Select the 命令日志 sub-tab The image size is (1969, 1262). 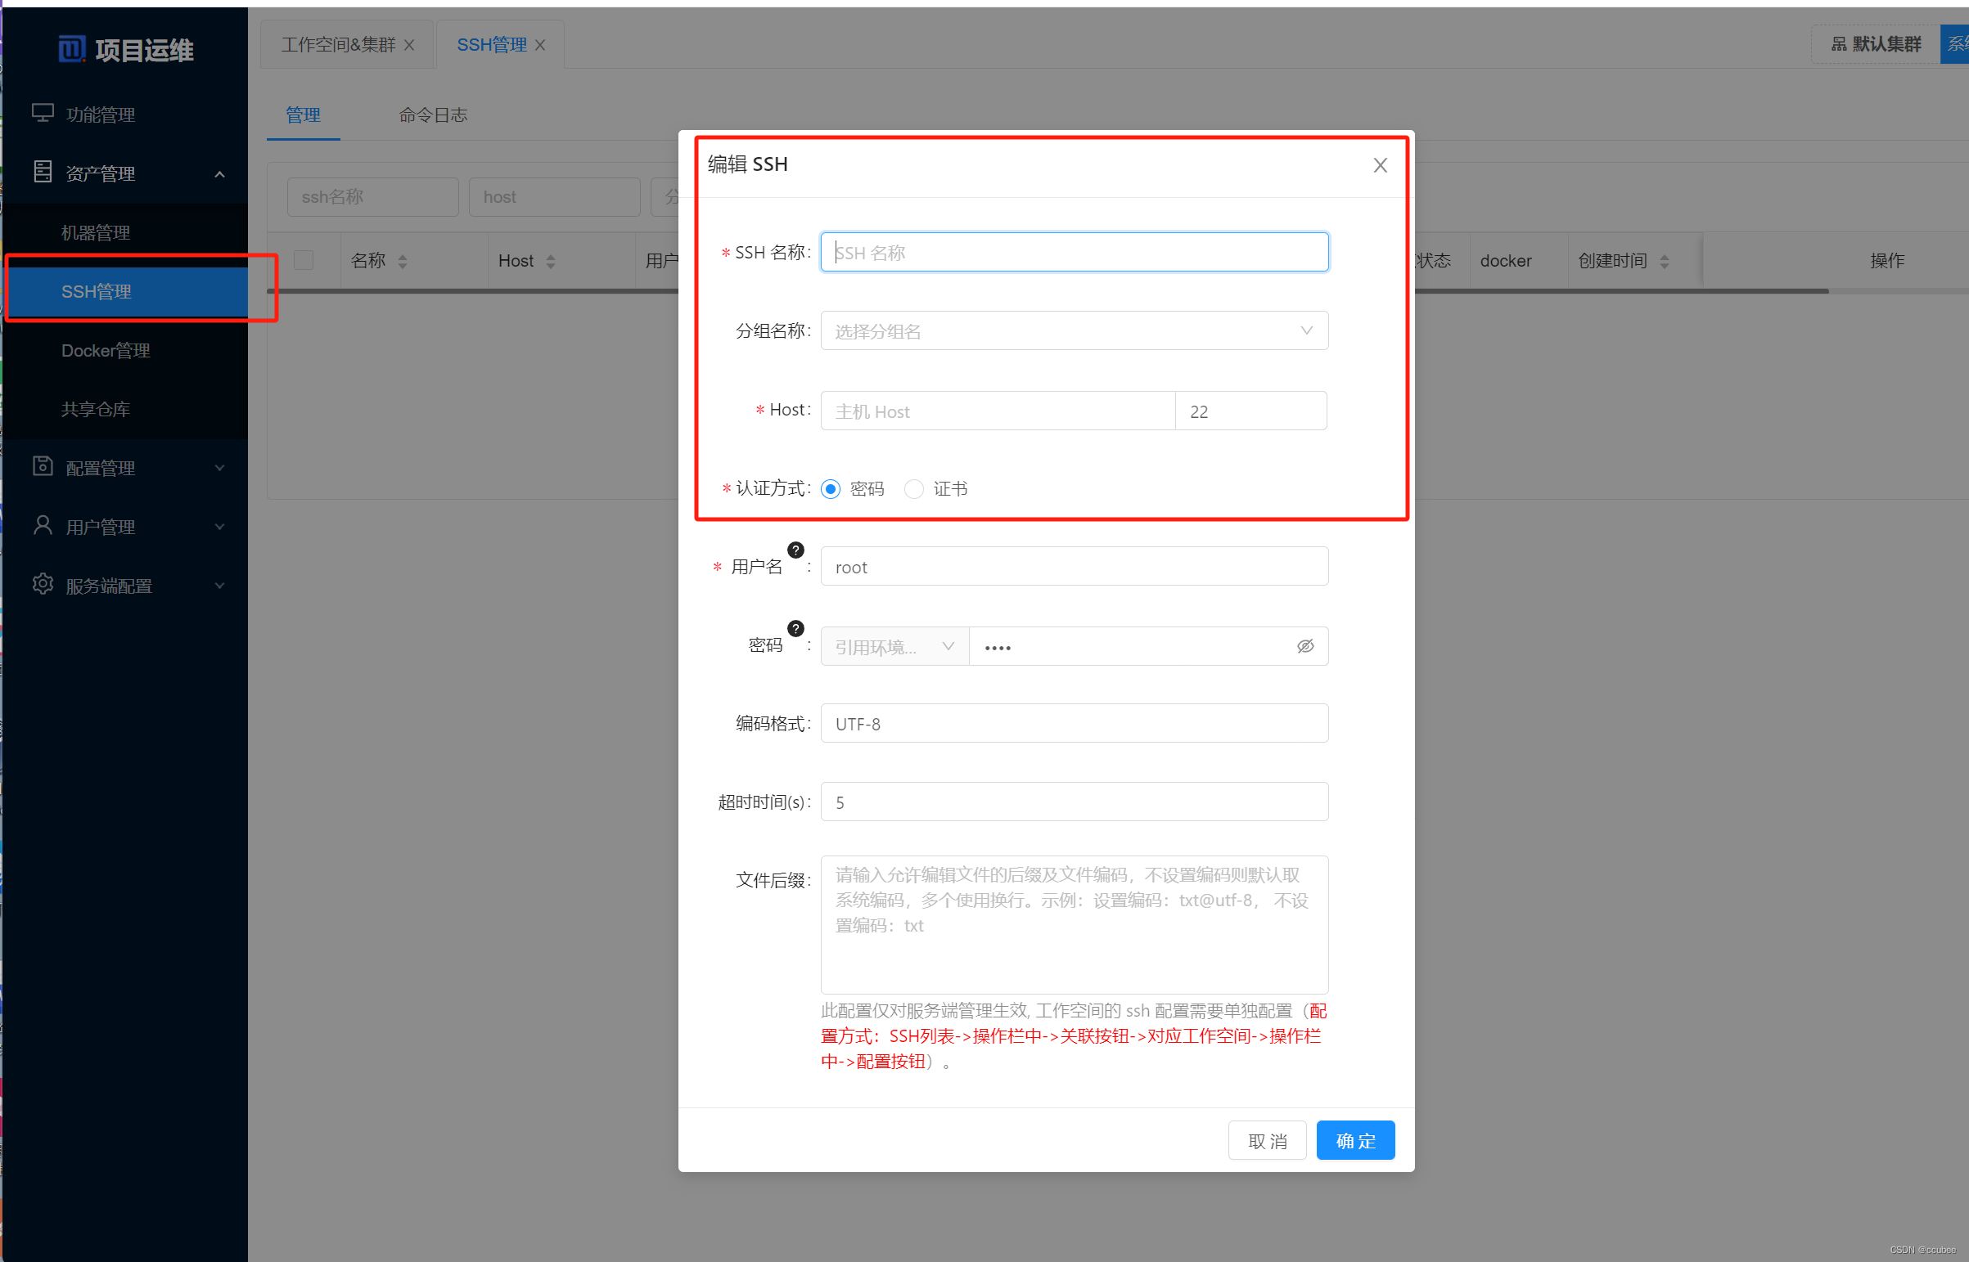pyautogui.click(x=433, y=115)
